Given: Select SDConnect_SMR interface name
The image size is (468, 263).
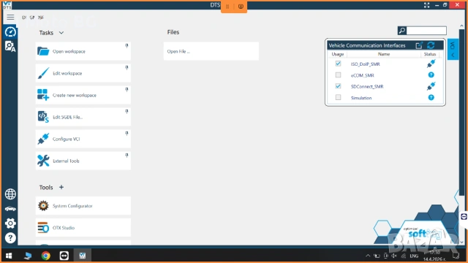Looking at the screenshot, I should pyautogui.click(x=367, y=86).
